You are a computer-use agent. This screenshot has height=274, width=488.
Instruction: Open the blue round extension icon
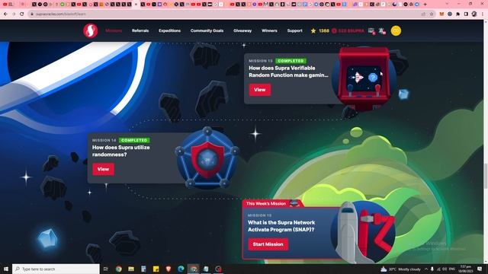click(x=450, y=14)
